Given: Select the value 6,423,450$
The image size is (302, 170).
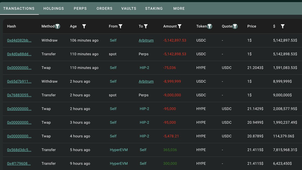Looking at the screenshot, I should [x=282, y=163].
